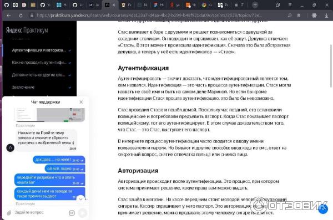Click paragraph starting 'В интернете процесс аутентификации'
This screenshot has width=333, height=220.
point(202,147)
